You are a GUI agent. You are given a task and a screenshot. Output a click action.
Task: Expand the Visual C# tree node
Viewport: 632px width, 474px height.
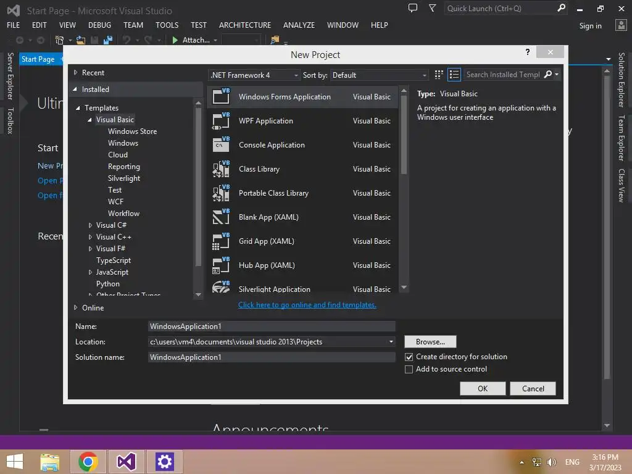90,225
